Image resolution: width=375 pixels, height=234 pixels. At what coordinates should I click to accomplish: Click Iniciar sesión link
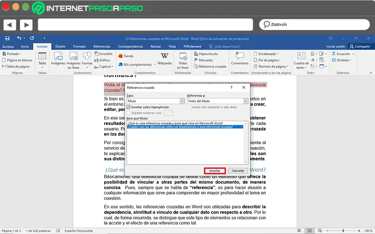pyautogui.click(x=336, y=46)
